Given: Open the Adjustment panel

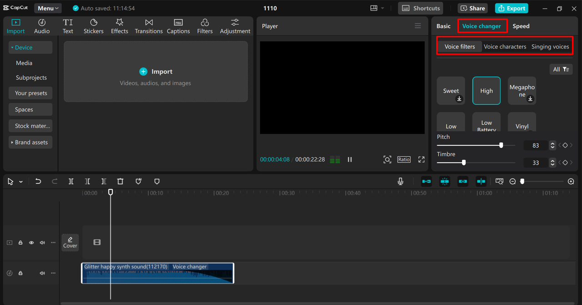Looking at the screenshot, I should point(235,26).
